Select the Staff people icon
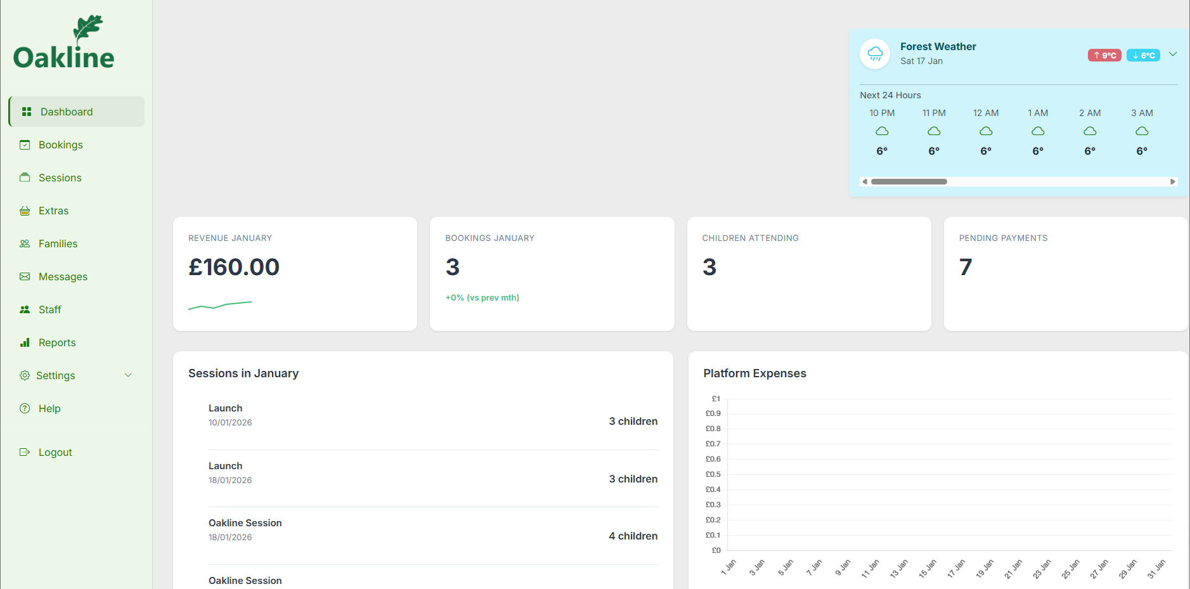This screenshot has height=589, width=1190. point(25,309)
